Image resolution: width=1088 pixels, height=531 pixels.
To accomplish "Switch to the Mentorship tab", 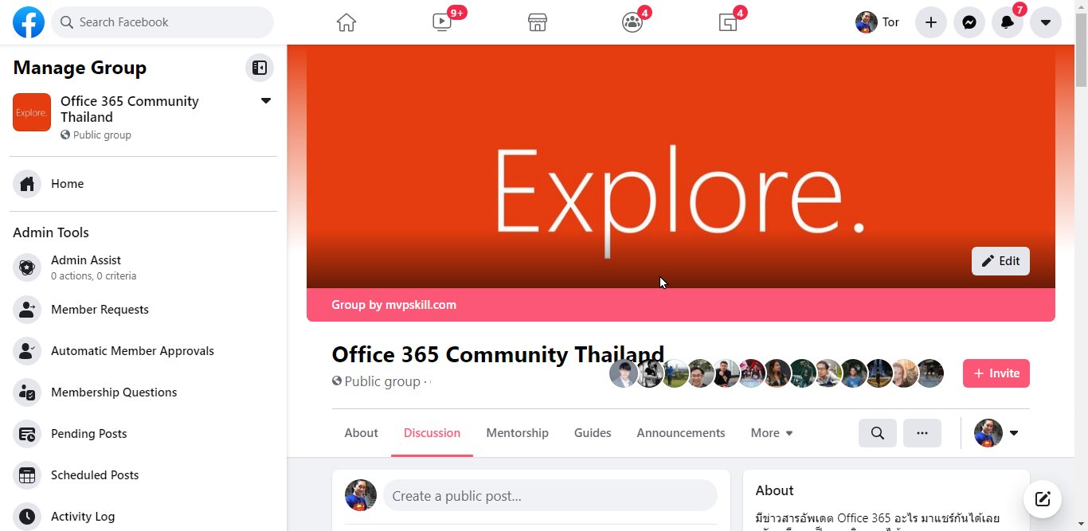I will pyautogui.click(x=518, y=433).
